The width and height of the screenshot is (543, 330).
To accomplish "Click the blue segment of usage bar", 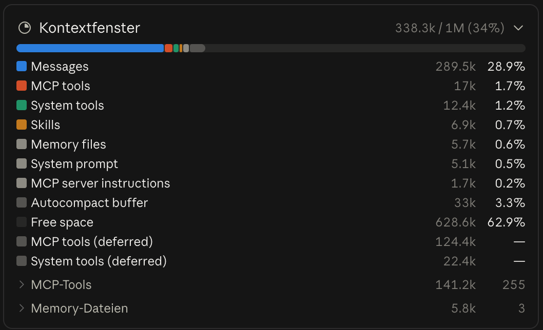I will tap(90, 48).
